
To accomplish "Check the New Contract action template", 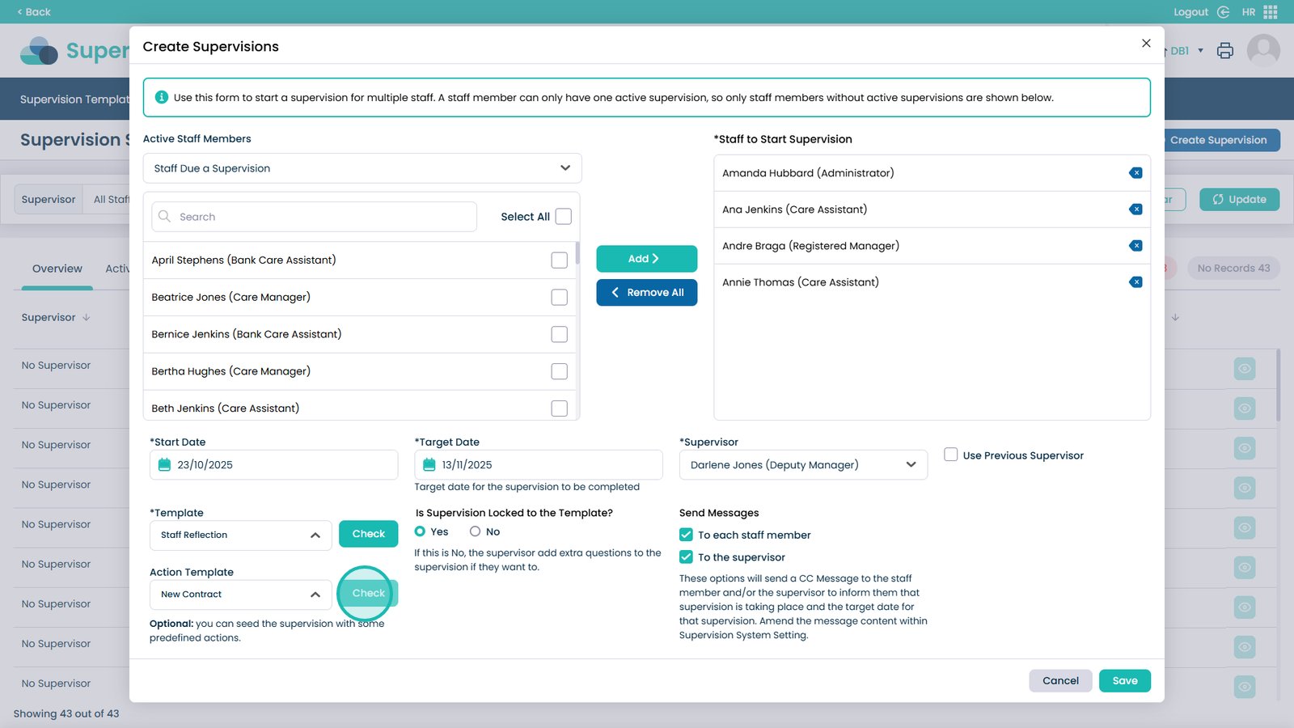I will 369,593.
